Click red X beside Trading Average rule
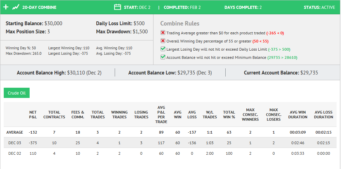This screenshot has width=341, height=169. pos(163,33)
